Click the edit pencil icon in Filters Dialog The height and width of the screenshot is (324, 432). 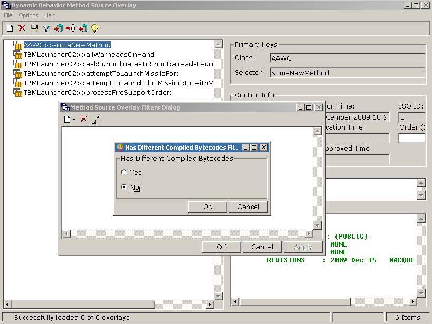[96, 120]
